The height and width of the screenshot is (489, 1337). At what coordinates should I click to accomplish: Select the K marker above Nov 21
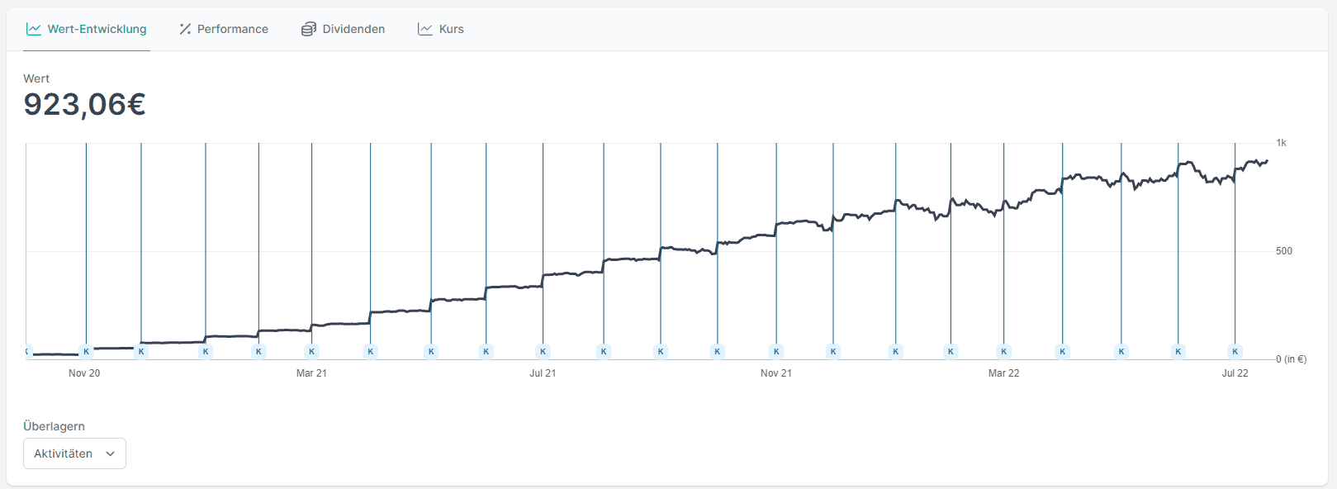[x=776, y=352]
